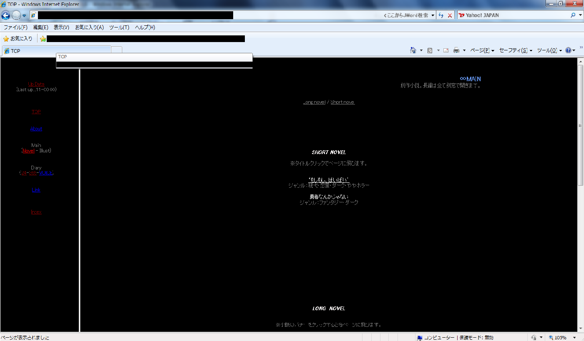
Task: Open the ファイル(F) menu
Action: point(15,27)
